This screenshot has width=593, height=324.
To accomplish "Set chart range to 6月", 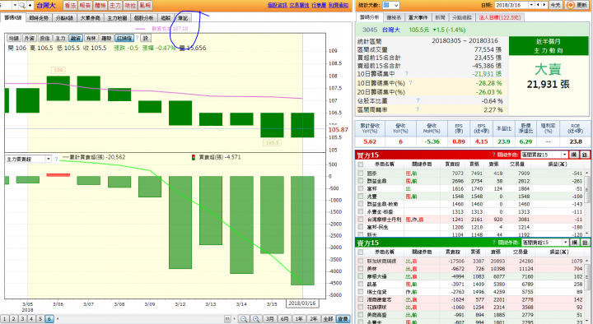I will (284, 319).
